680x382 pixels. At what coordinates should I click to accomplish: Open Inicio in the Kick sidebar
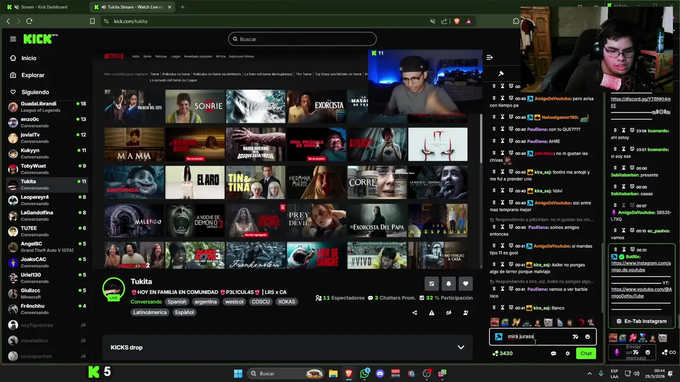click(29, 58)
